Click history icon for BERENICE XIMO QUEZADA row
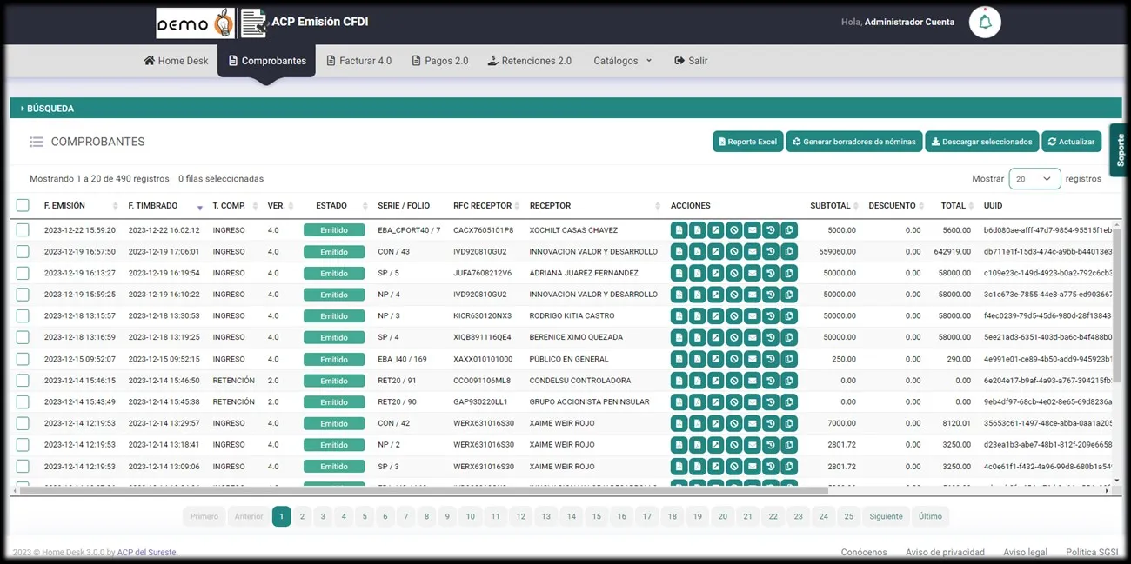Viewport: 1131px width, 564px height. coord(771,337)
